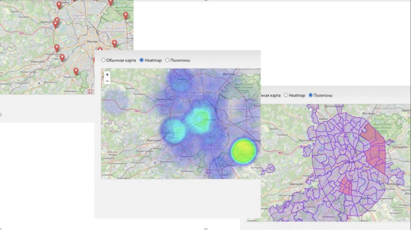Viewport: 411px width, 230px height.
Task: Click the M-9 road badge on the heatmap map
Action: pos(137,111)
